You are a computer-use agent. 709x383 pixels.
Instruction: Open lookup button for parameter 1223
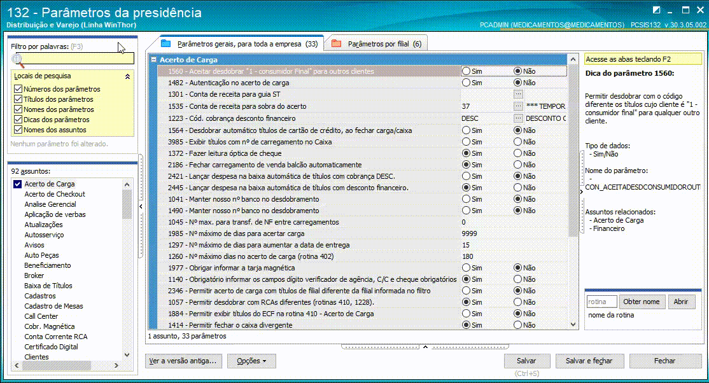[518, 118]
